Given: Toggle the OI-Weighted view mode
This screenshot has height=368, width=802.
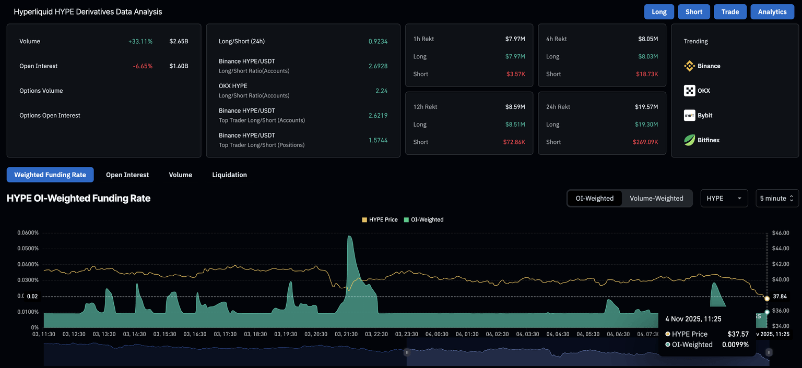Looking at the screenshot, I should tap(595, 198).
